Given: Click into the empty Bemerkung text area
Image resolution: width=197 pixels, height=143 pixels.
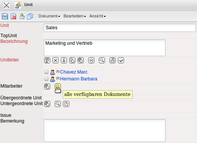Looking at the screenshot, I should [x=105, y=130].
